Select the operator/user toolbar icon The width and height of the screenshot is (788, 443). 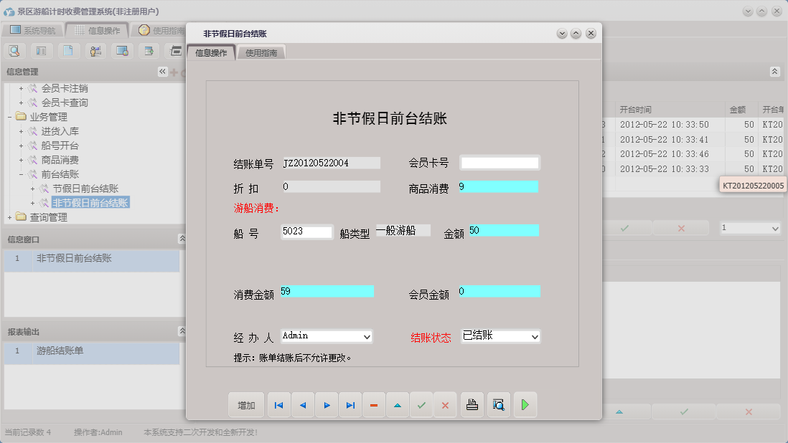(95, 51)
